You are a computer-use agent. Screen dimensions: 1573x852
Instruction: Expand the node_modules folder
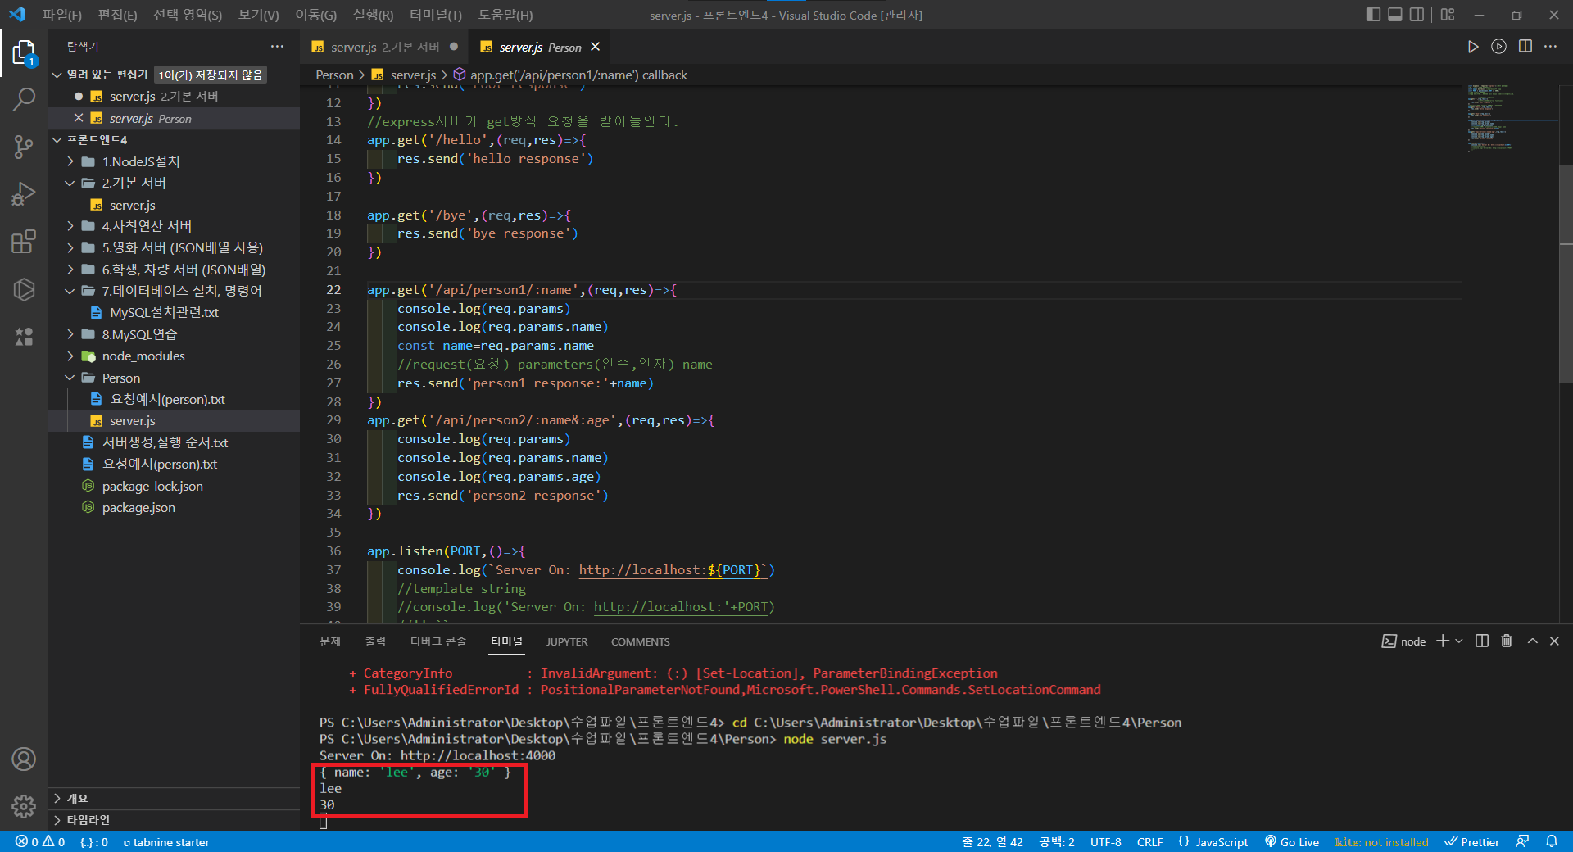click(70, 356)
